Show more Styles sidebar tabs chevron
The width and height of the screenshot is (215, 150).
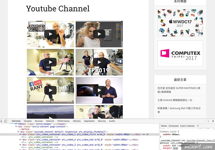click(198, 126)
